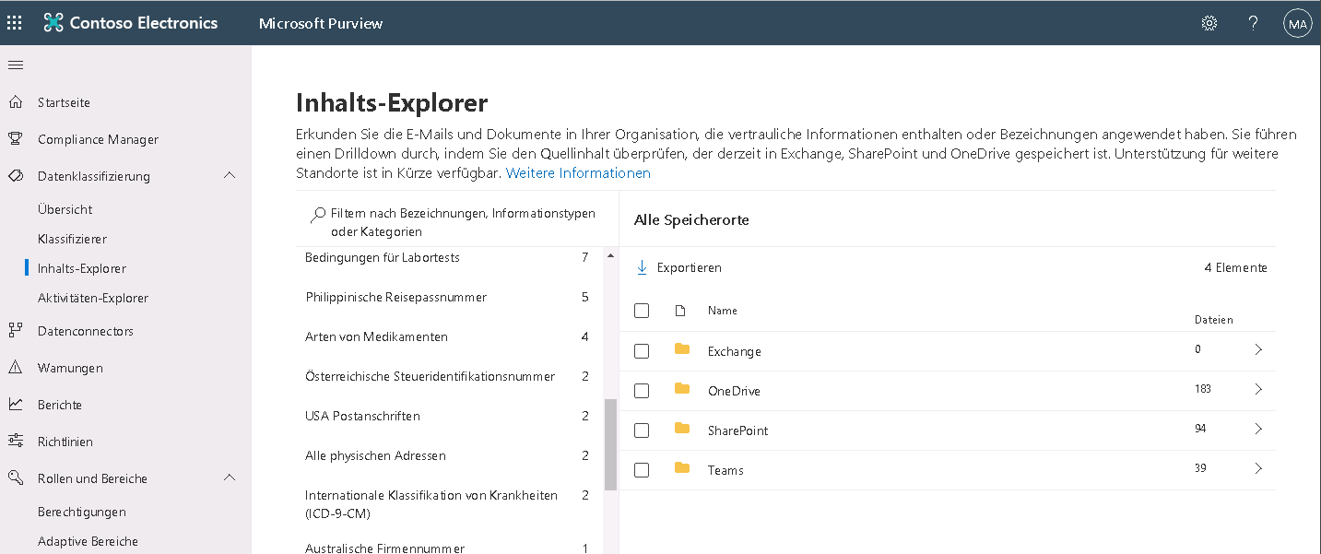Select the Teams row checkbox
1321x554 pixels.
click(x=642, y=469)
